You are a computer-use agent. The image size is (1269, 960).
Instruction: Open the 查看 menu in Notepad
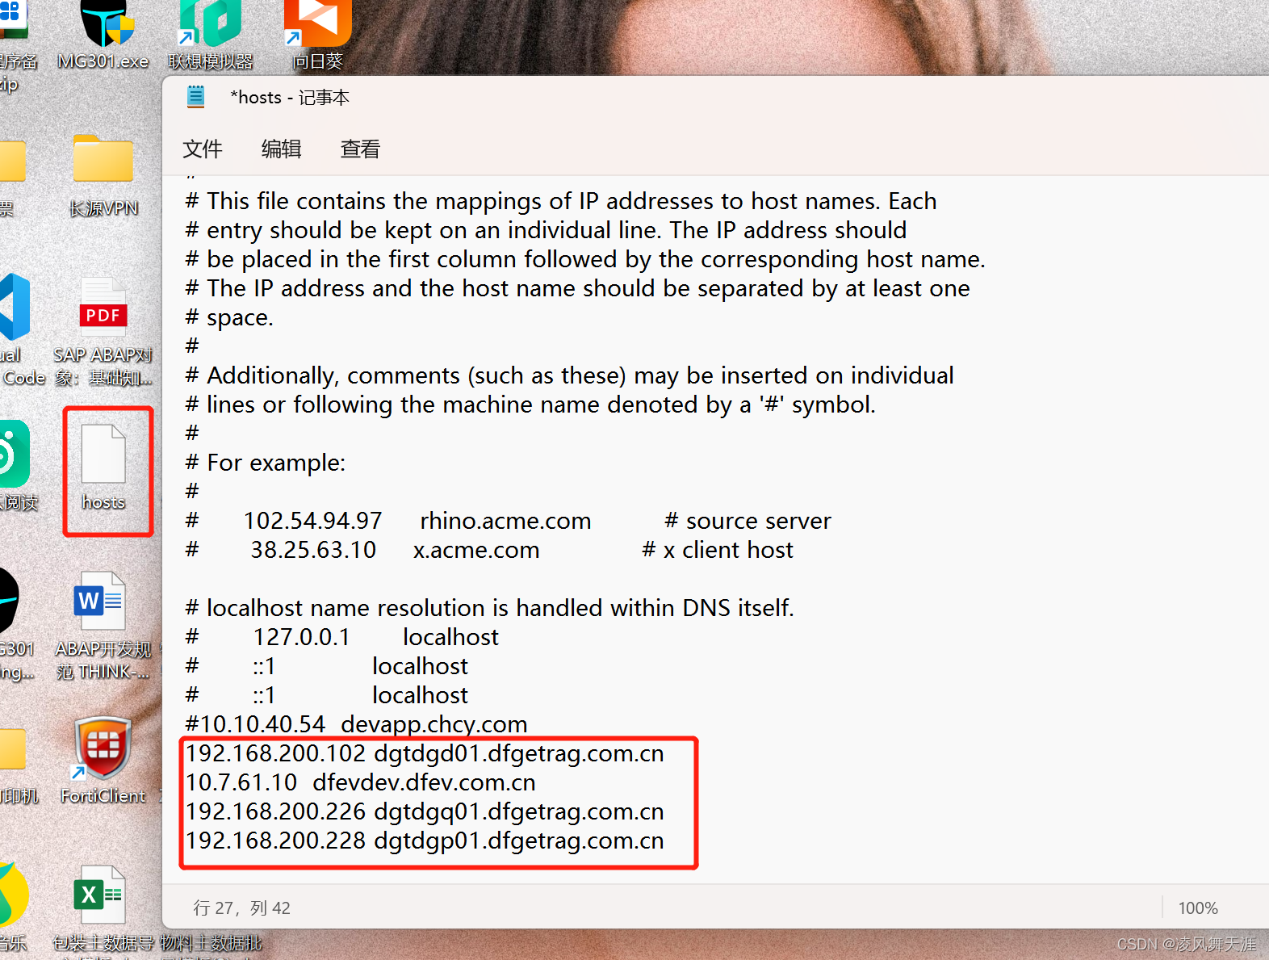coord(360,149)
